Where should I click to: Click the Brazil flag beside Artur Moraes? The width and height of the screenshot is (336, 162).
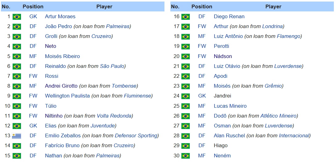[x=17, y=17]
